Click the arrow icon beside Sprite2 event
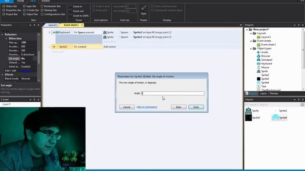305x171 pixels. (54, 47)
